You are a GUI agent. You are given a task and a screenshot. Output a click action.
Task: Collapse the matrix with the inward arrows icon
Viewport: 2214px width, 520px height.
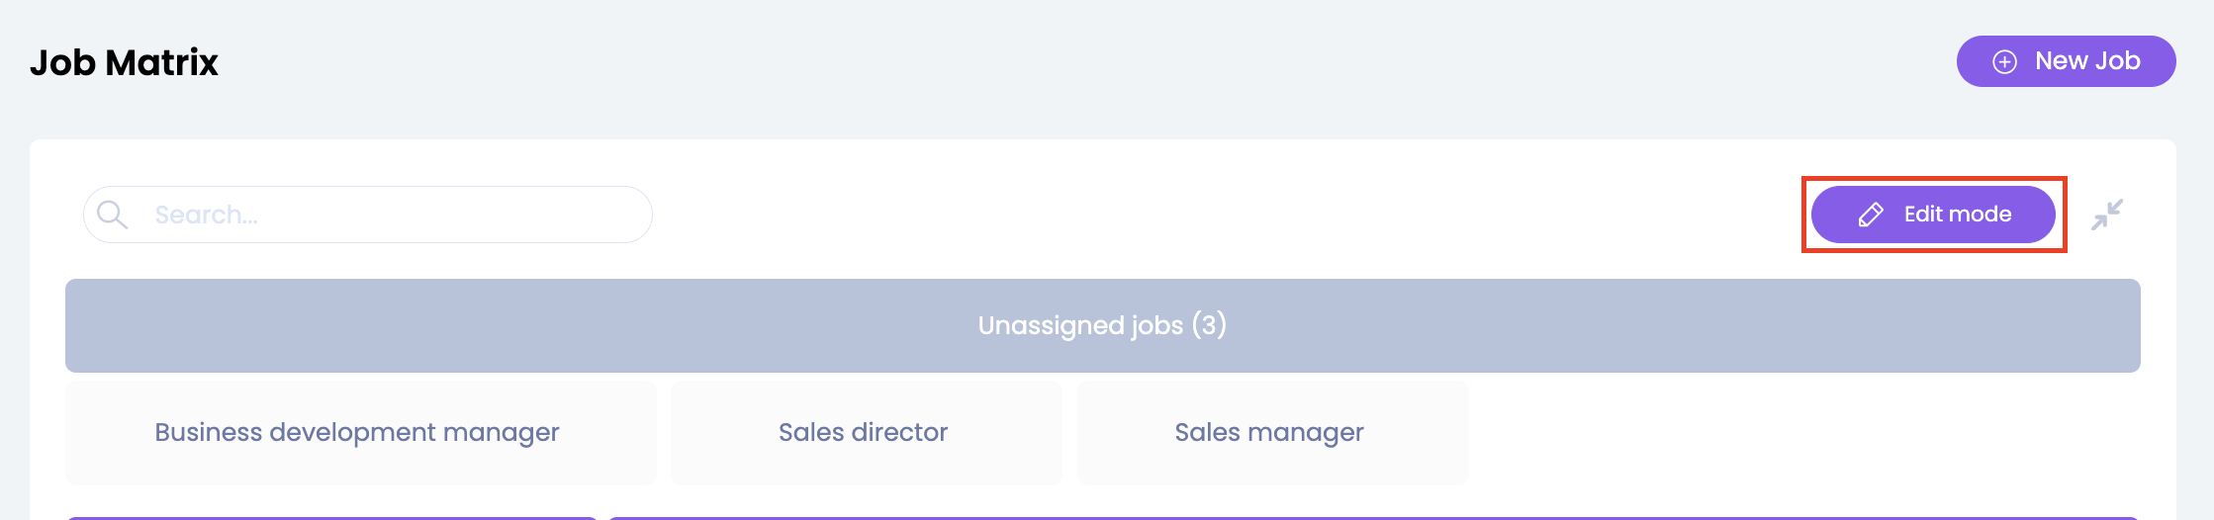tap(2107, 215)
